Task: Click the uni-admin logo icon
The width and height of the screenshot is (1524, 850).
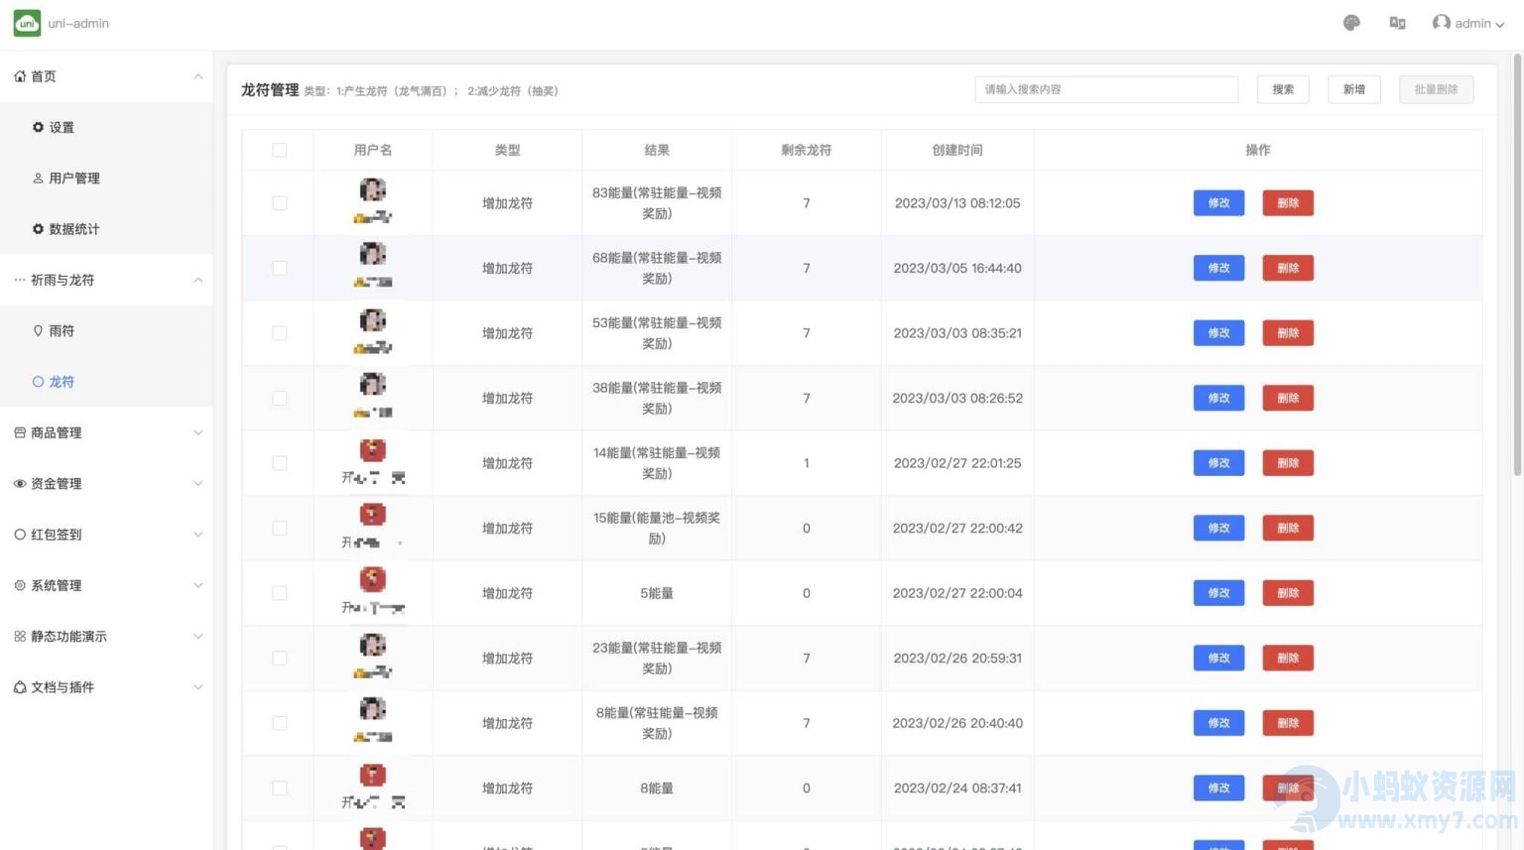Action: (x=27, y=23)
